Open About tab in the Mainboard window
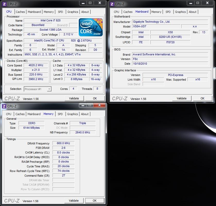216x206 pixels. coord(193,12)
